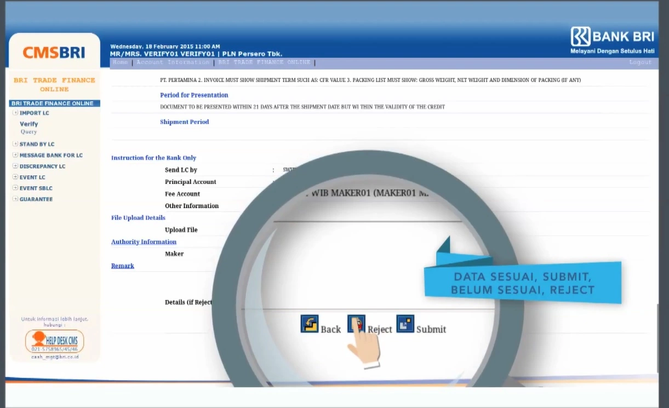Click the CMSBRI logo
This screenshot has width=669, height=408.
coord(54,53)
